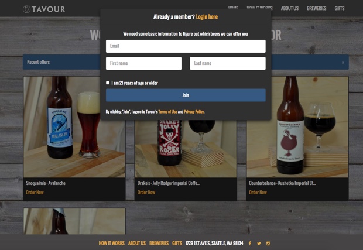Open the Tavour Facebook page icon
This screenshot has height=250, width=363.
[x=250, y=244]
